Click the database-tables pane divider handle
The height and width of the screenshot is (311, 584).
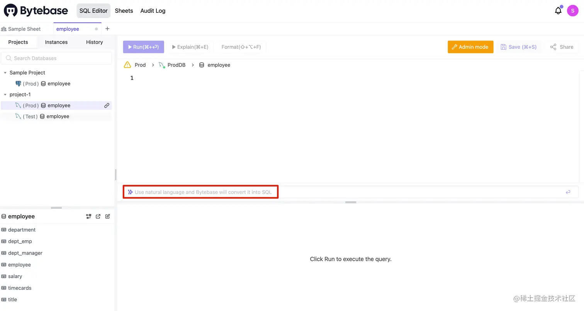click(56, 207)
